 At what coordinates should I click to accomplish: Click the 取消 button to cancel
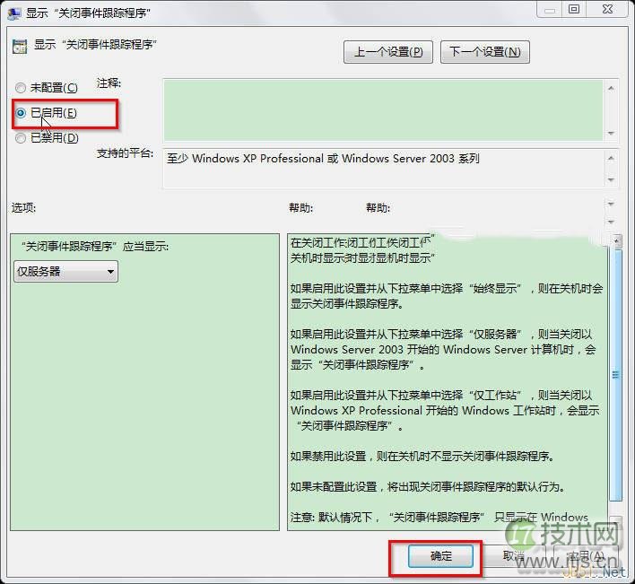coord(515,556)
